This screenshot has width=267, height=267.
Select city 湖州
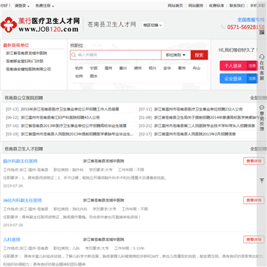click(138, 68)
